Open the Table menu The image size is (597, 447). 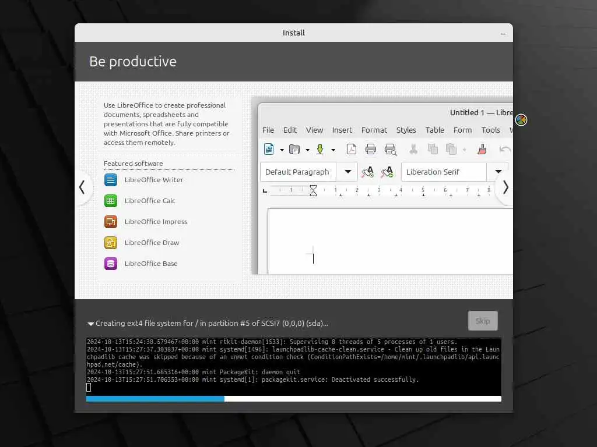[x=435, y=130]
